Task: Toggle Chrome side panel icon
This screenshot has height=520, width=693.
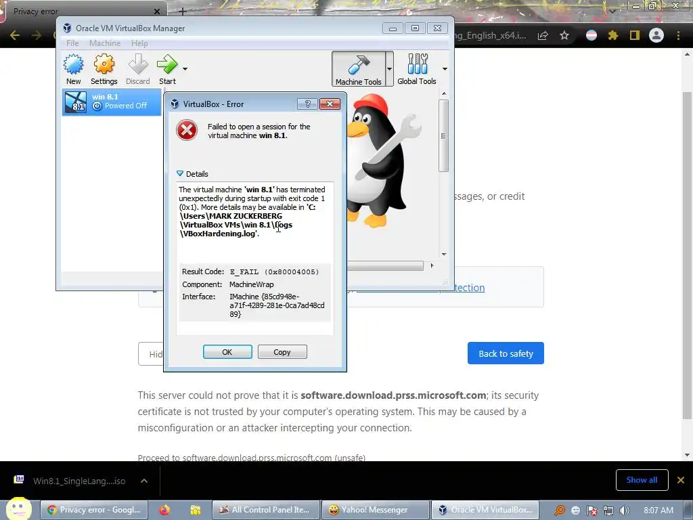Action: point(635,35)
